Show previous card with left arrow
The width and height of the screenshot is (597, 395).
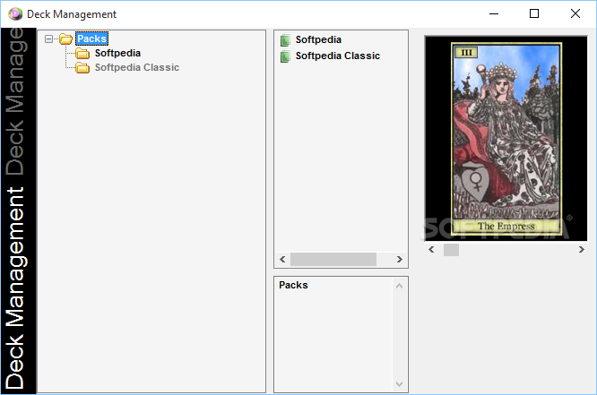[x=431, y=250]
